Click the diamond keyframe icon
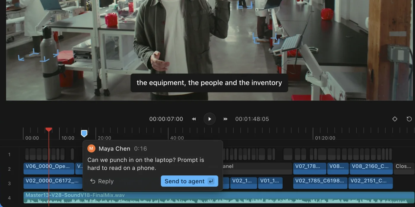This screenshot has width=415, height=207. (x=395, y=119)
